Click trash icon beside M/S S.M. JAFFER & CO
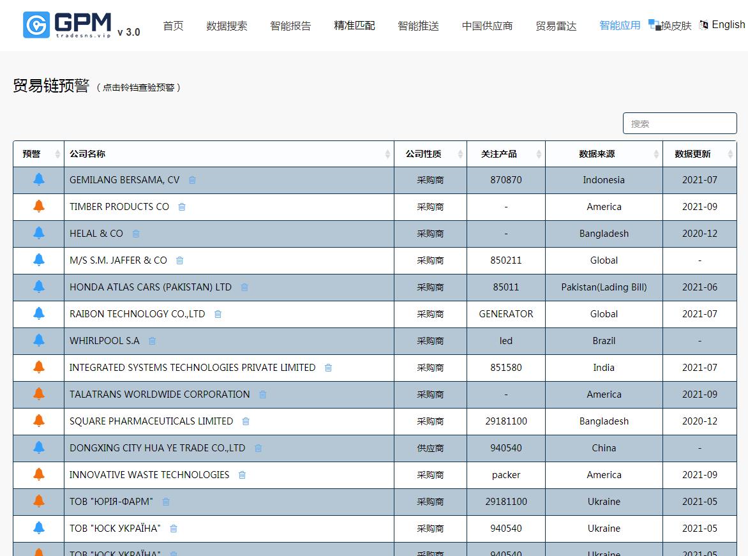748x556 pixels. [x=180, y=260]
